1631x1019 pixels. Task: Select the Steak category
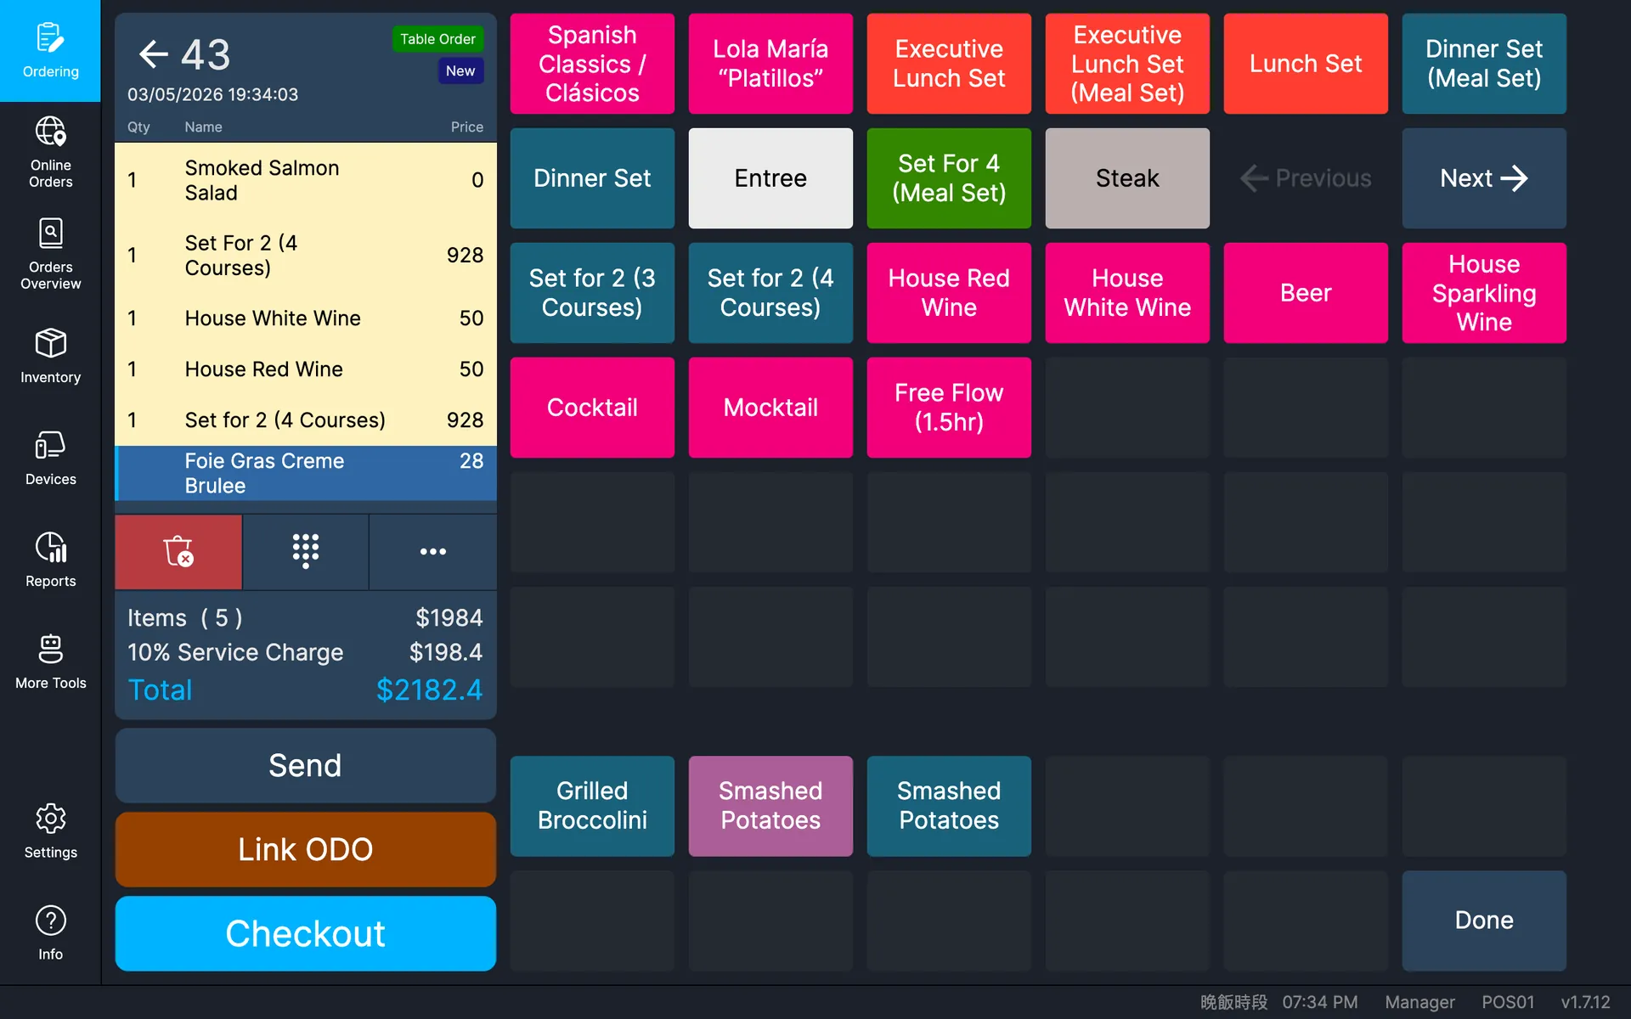1127,178
